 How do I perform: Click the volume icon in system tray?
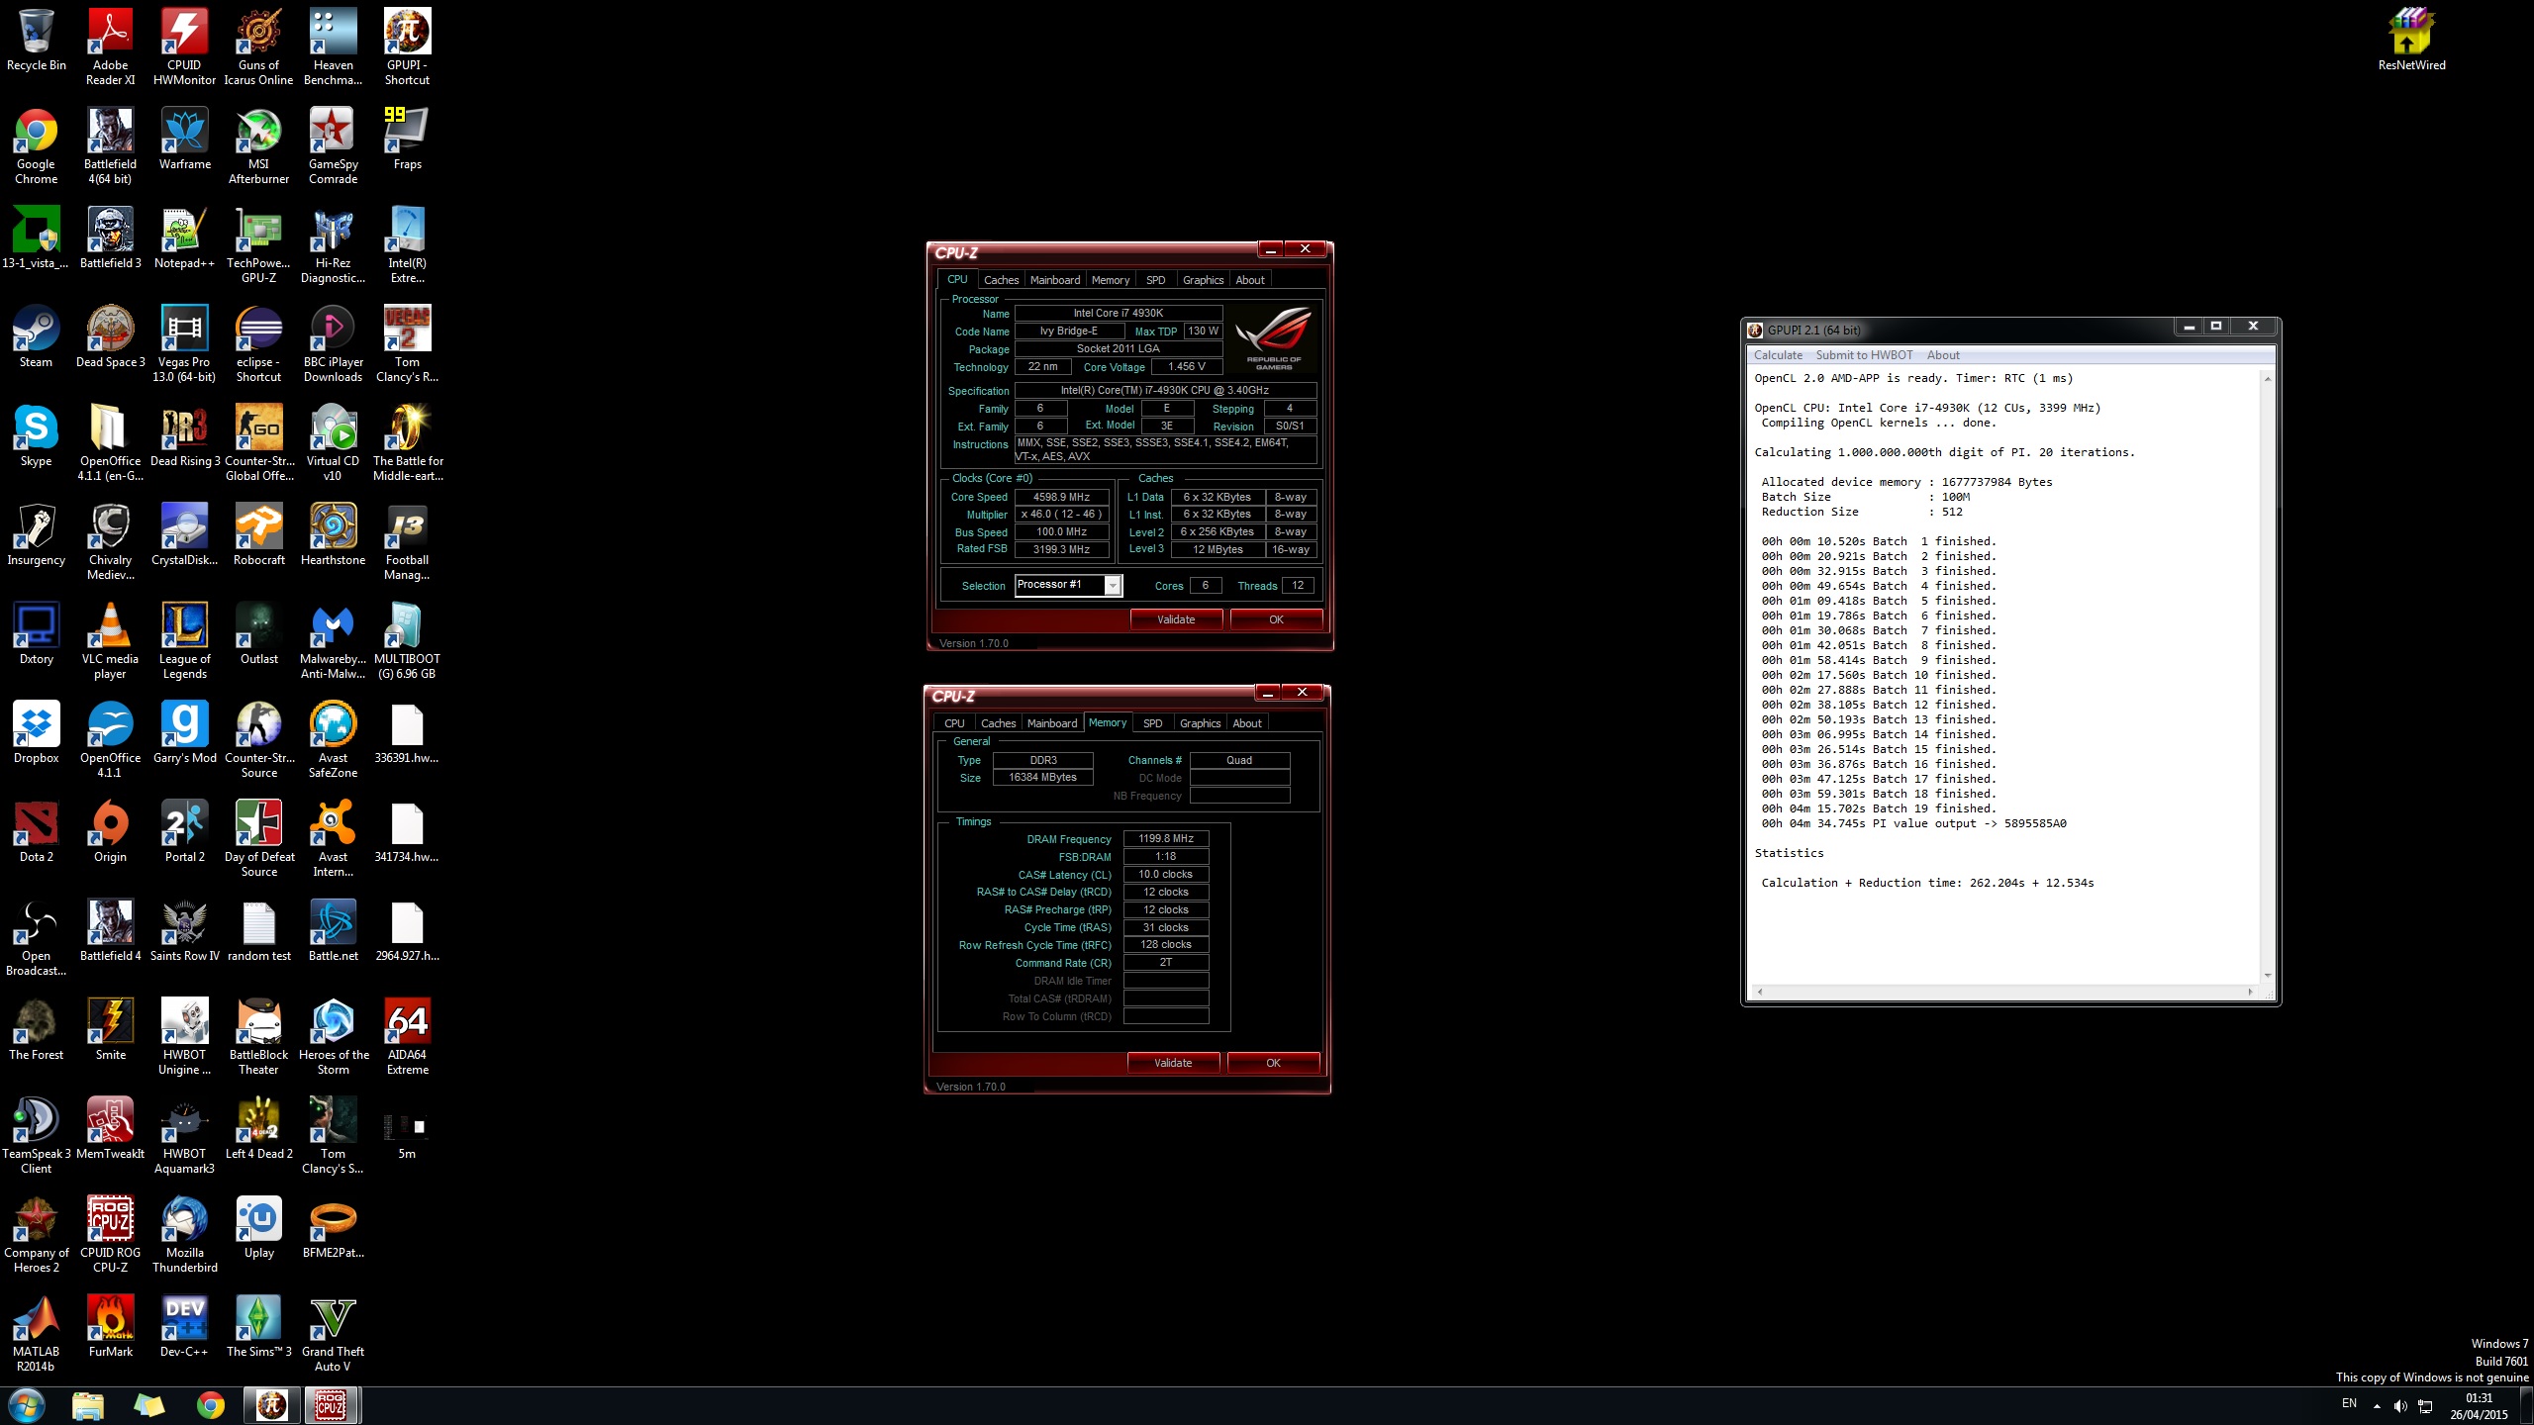click(x=2399, y=1405)
